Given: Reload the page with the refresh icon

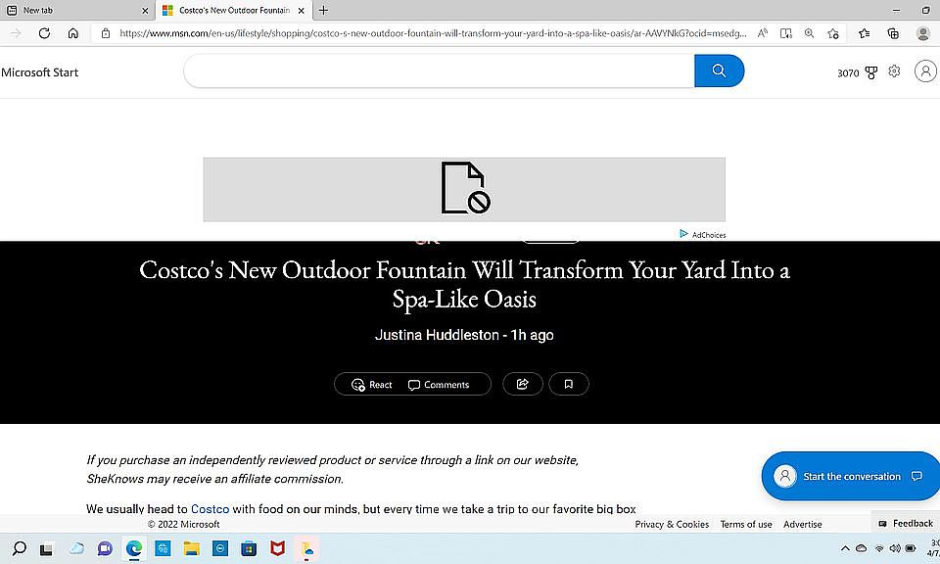Looking at the screenshot, I should 44,33.
